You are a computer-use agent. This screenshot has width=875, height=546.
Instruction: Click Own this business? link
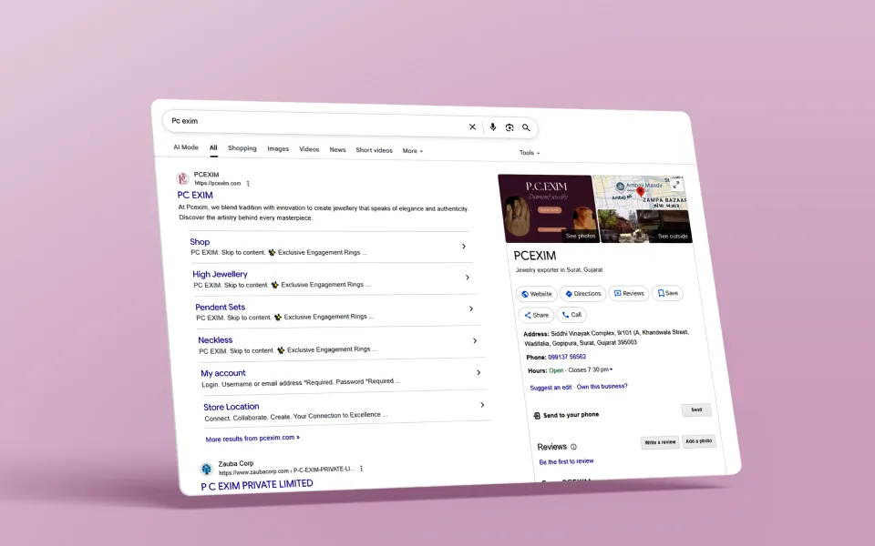click(602, 386)
